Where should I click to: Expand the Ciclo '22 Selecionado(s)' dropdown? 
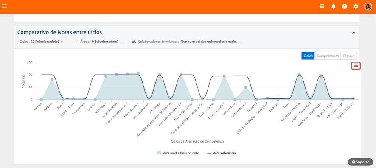[47, 42]
